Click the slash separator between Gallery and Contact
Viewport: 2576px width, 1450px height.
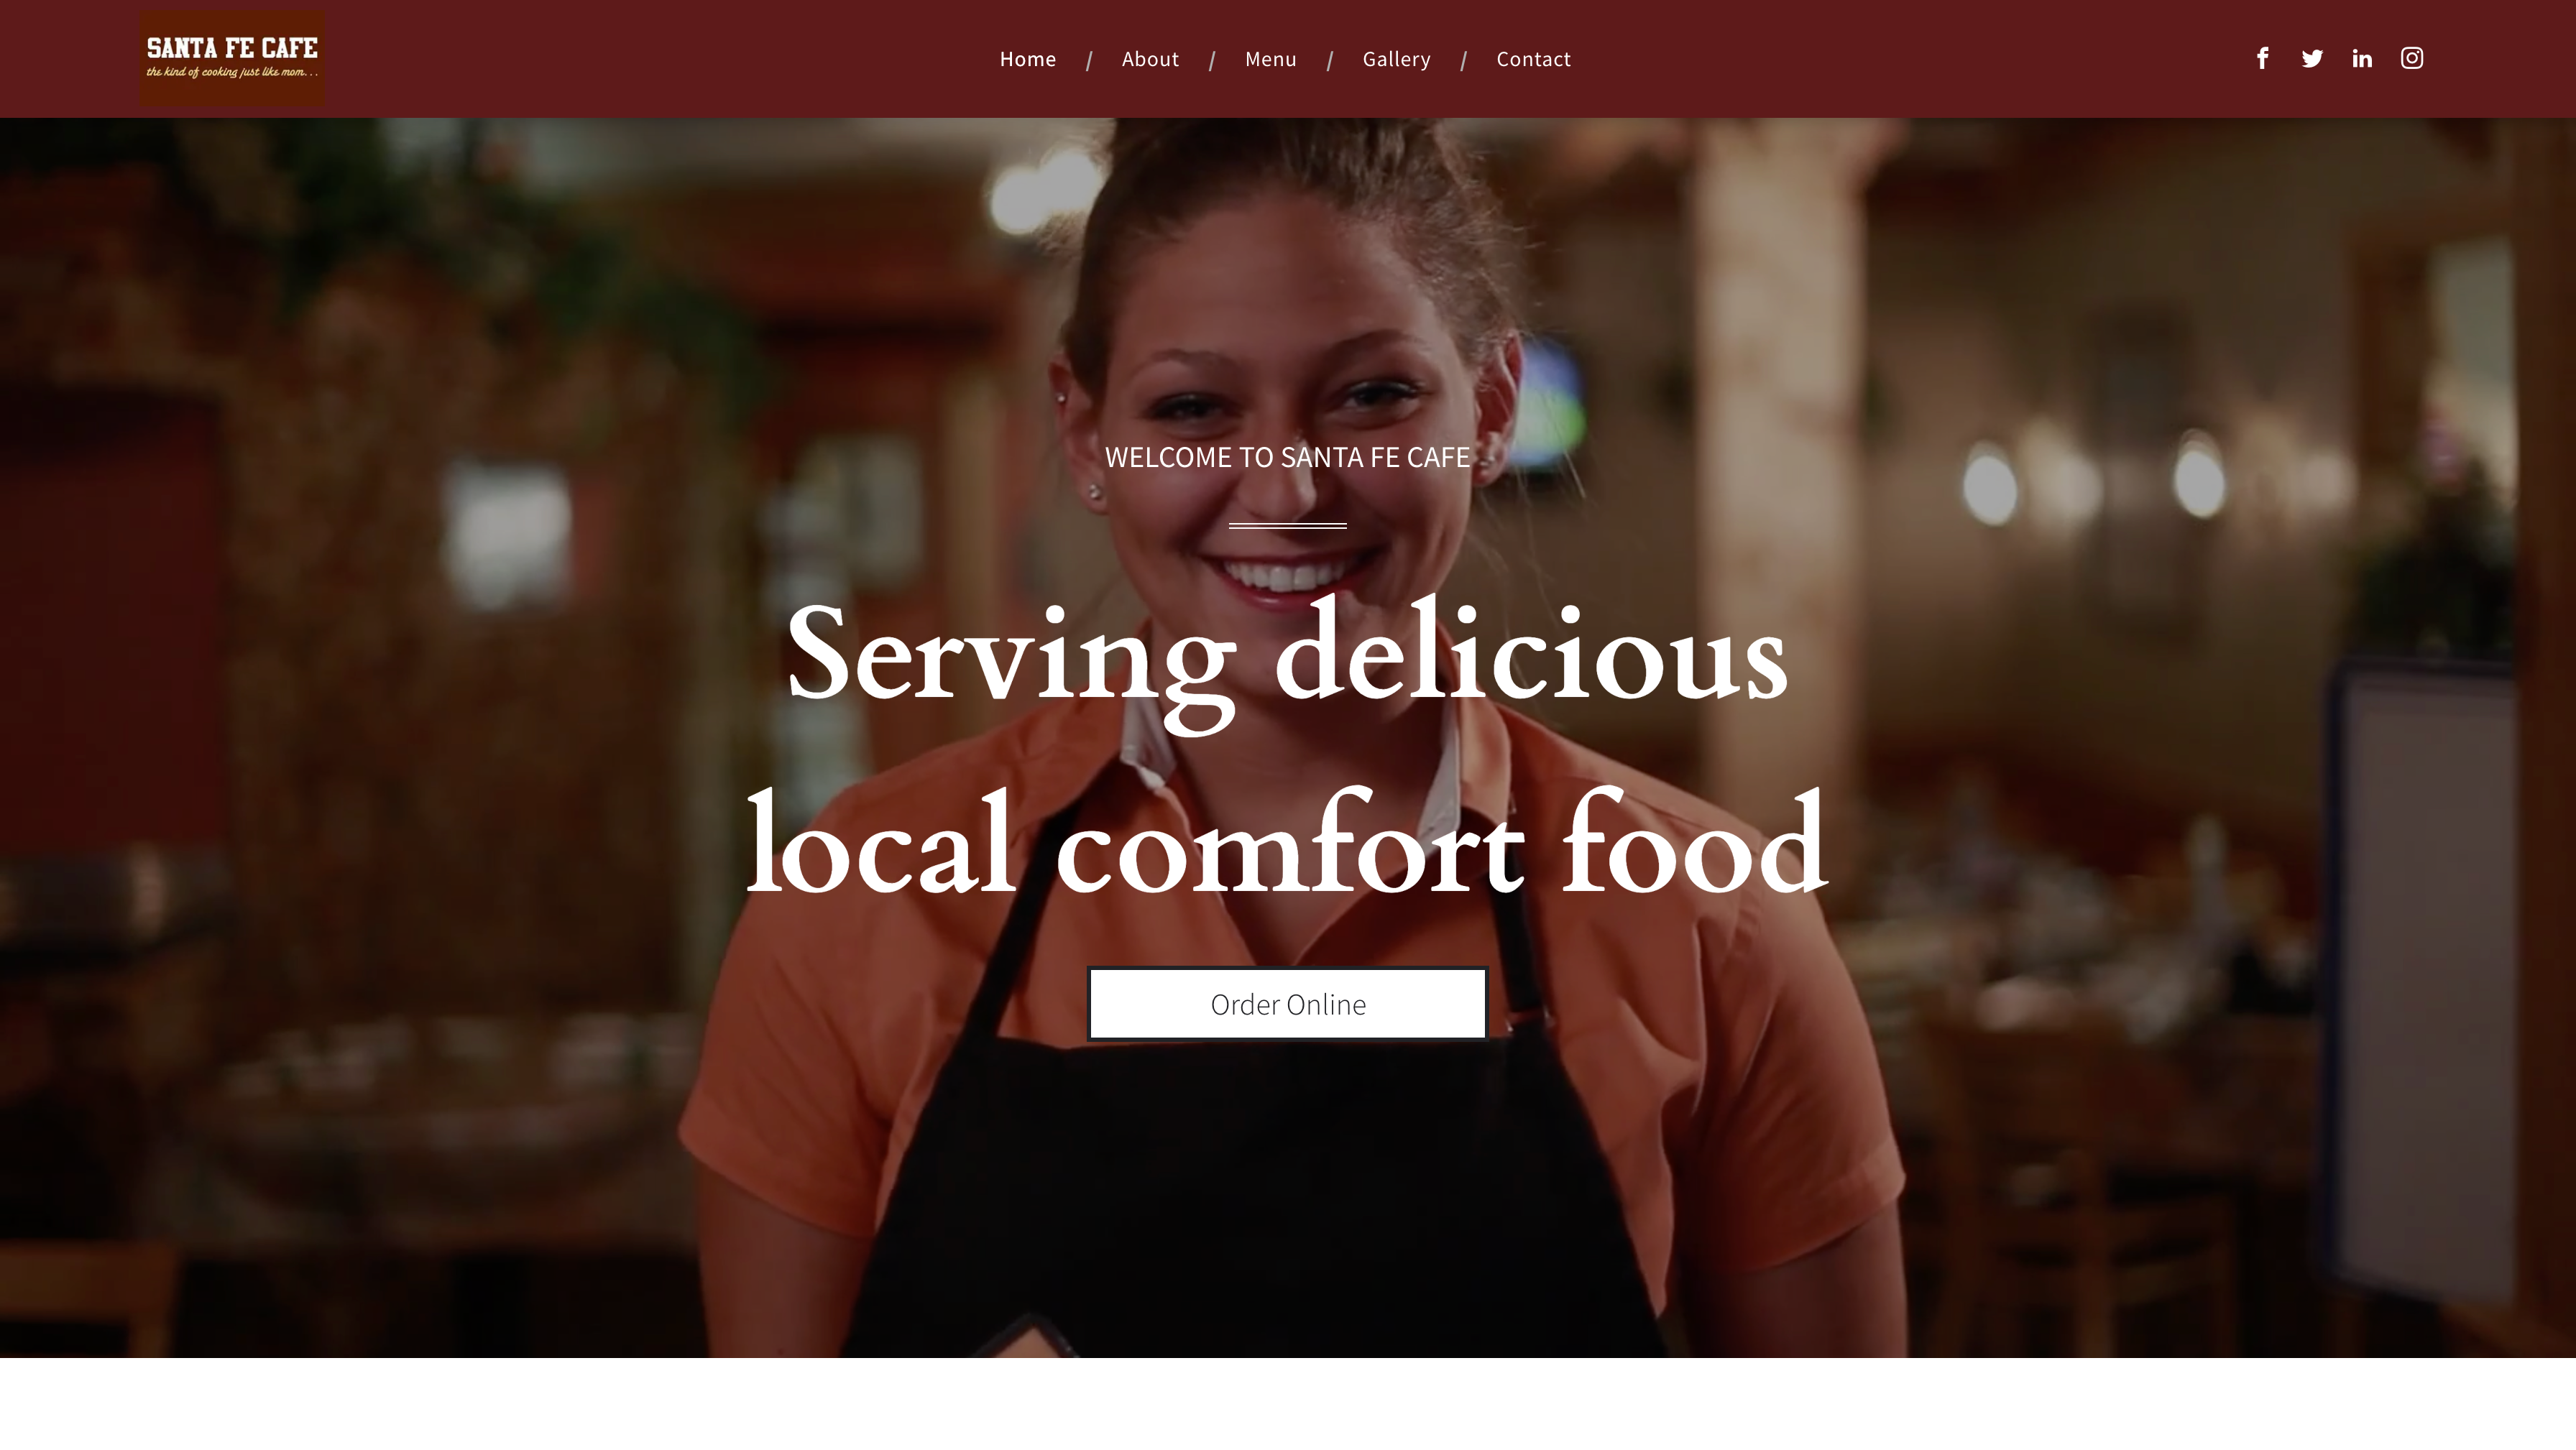(1463, 61)
